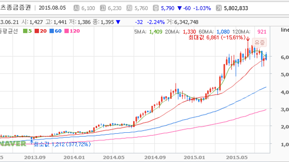Click the 유증 marker badge on chart
Screen dimensions: 289x162
click(x=260, y=43)
